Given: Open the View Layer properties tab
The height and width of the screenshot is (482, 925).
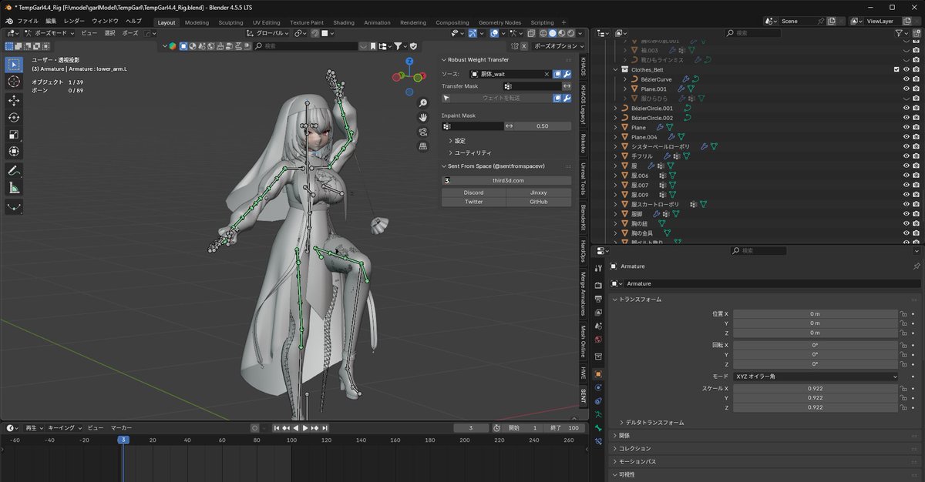Looking at the screenshot, I should point(599,313).
